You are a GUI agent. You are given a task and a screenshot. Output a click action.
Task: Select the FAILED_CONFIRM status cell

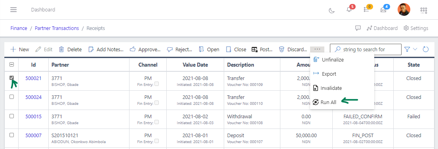point(363,119)
